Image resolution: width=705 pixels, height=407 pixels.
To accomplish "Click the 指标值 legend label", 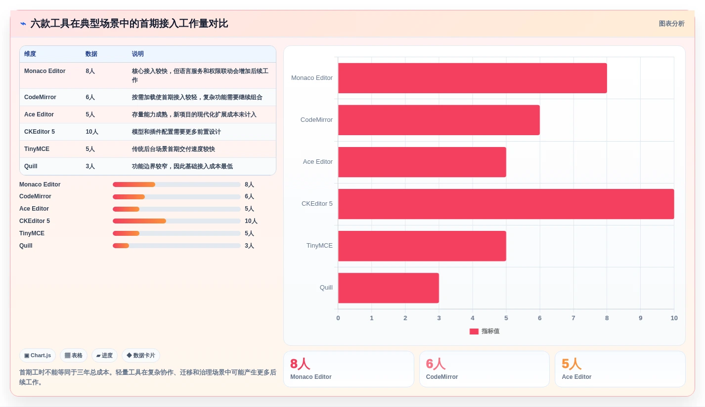I will [490, 332].
